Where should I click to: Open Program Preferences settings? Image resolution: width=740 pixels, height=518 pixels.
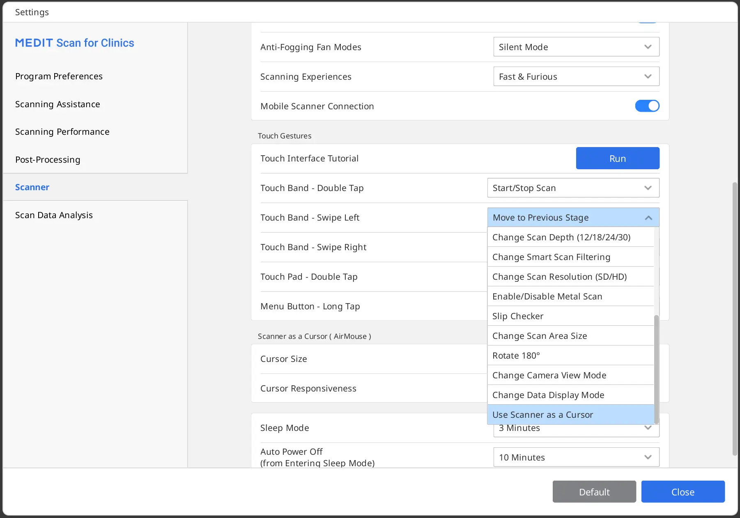click(59, 76)
